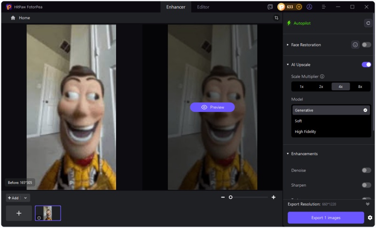
Task: Click the before image on the left
Action: coord(71,107)
